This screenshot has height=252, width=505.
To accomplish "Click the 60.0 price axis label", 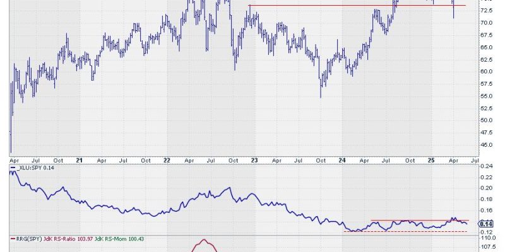I will (x=486, y=72).
